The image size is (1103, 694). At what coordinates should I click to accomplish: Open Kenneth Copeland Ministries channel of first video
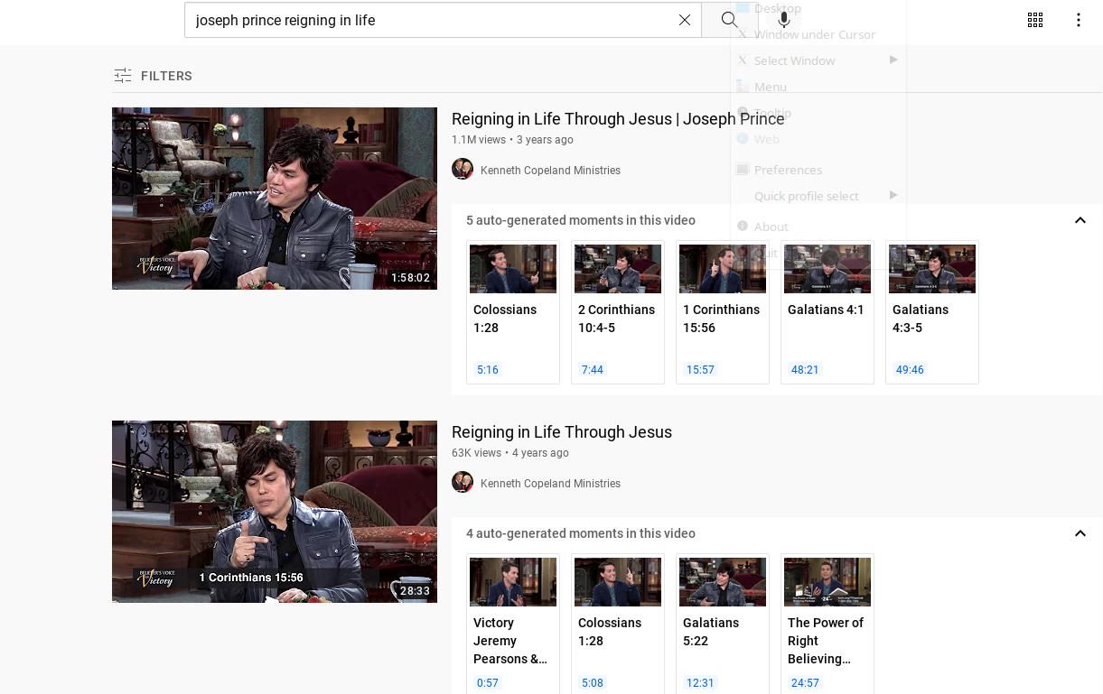click(x=550, y=171)
